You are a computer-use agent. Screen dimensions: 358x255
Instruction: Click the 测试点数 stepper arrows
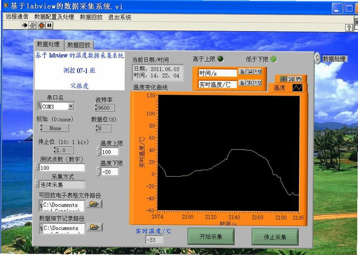coord(37,167)
